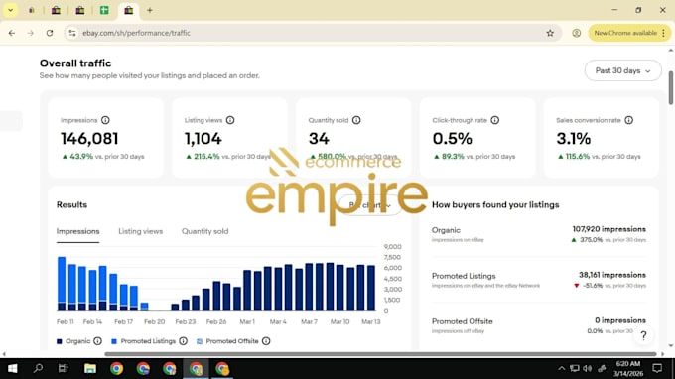Image resolution: width=675 pixels, height=379 pixels.
Task: Open info icon next to Click-through rate
Action: [x=495, y=120]
